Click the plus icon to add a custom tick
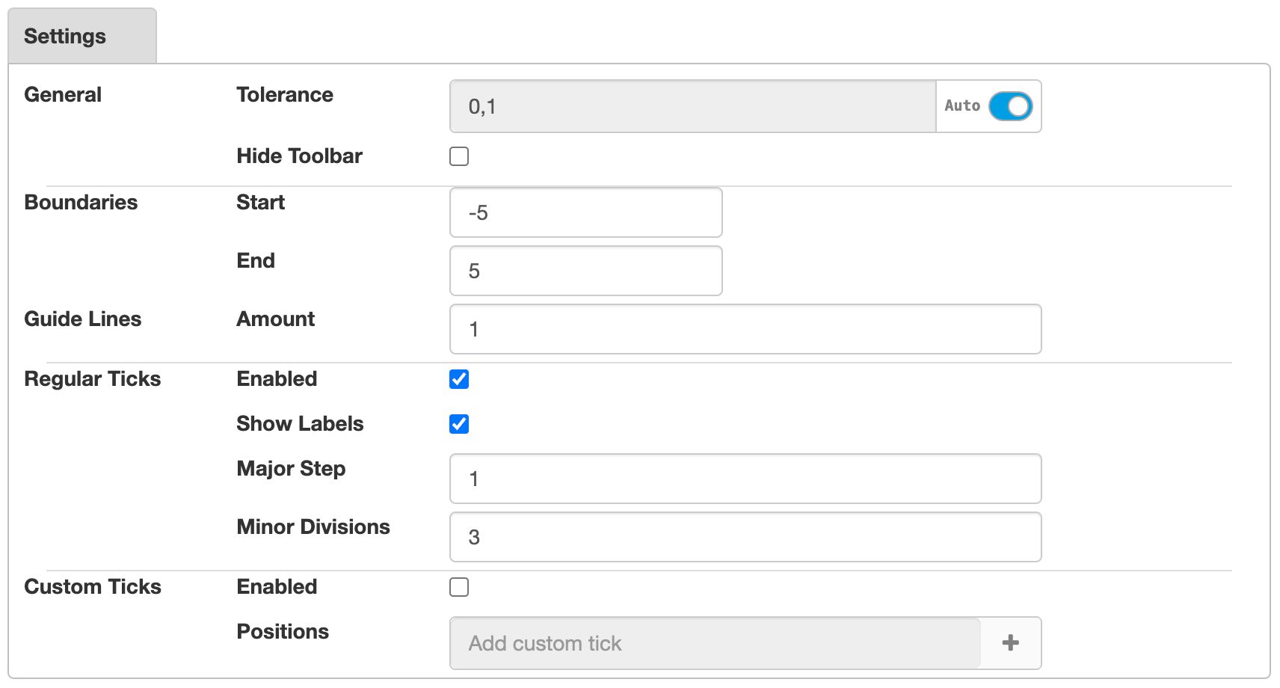The width and height of the screenshot is (1280, 688). pos(1011,642)
